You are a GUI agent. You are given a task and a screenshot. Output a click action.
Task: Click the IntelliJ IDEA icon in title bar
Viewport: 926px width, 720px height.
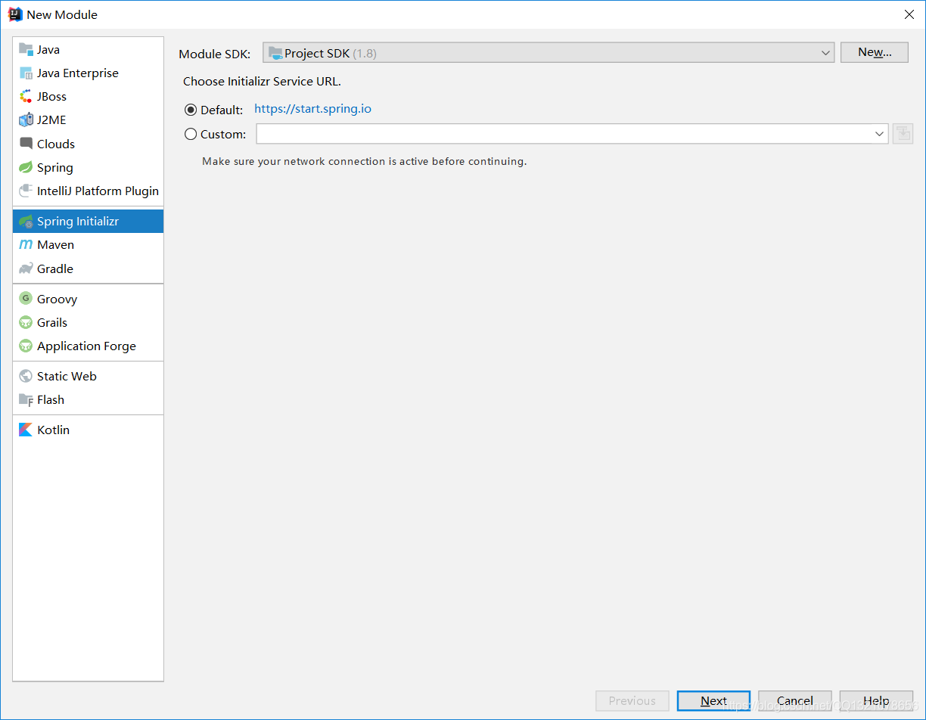pos(14,14)
